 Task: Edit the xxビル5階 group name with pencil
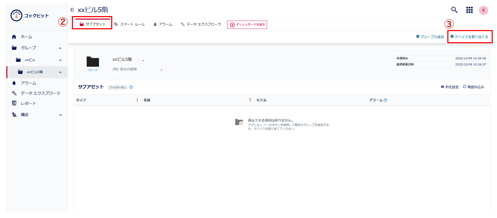click(x=143, y=61)
